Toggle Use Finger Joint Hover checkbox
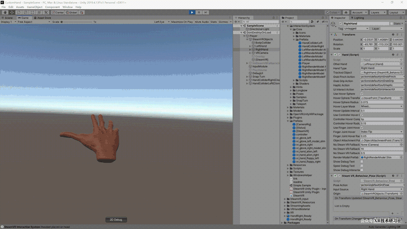 pyautogui.click(x=362, y=128)
